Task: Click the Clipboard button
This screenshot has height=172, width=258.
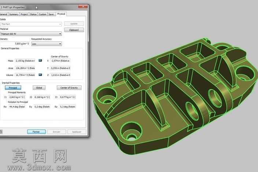Action: (74, 30)
